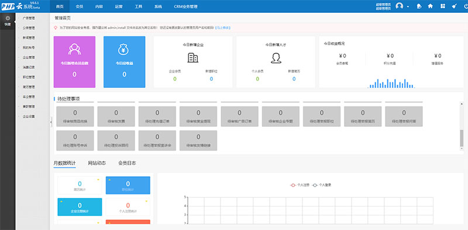
Task: Click the money bag icon on the blue card
Action: (x=124, y=49)
